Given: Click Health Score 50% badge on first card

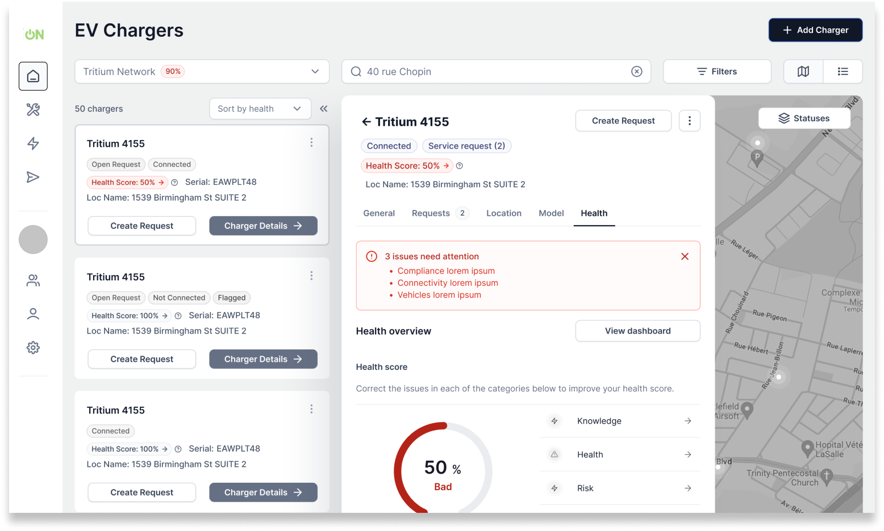Looking at the screenshot, I should pyautogui.click(x=127, y=182).
